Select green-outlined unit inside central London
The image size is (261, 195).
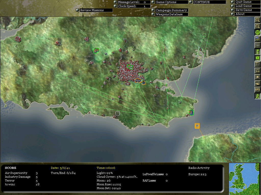pos(130,67)
